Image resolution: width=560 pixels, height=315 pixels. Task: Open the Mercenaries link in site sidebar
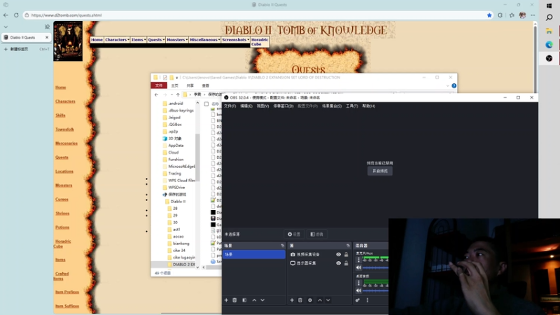coord(66,143)
